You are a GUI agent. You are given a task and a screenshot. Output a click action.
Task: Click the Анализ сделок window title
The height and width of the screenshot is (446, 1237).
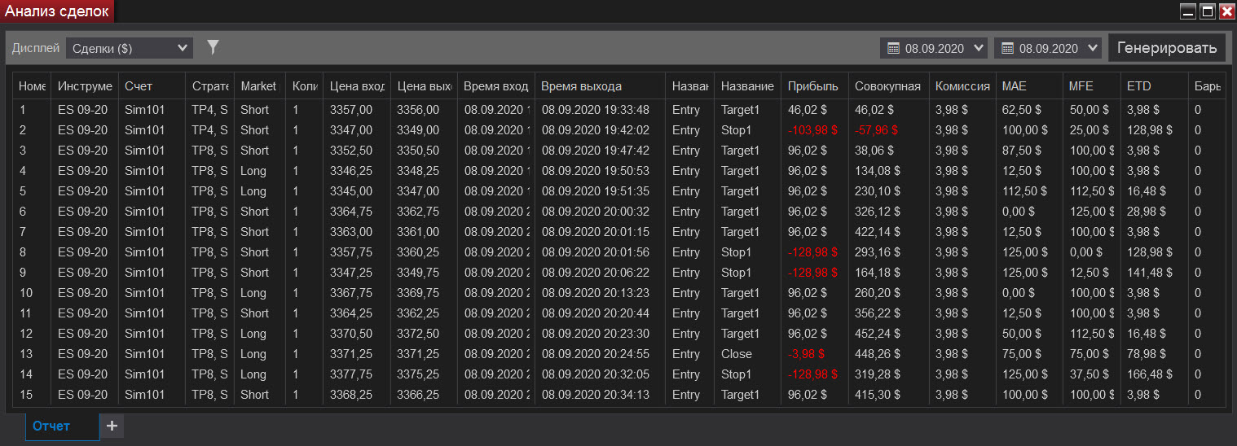point(57,11)
